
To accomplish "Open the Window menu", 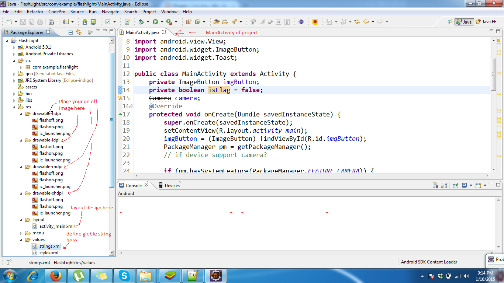I will coord(169,12).
